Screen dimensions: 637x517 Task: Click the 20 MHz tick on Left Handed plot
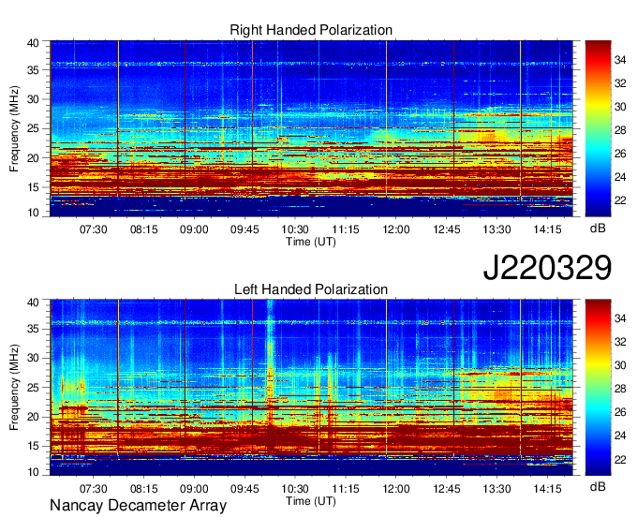(x=34, y=417)
